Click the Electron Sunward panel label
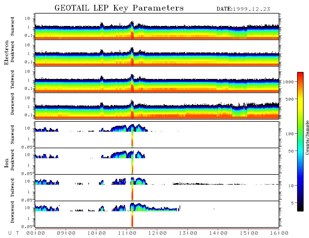The height and width of the screenshot is (238, 309). (x=12, y=27)
